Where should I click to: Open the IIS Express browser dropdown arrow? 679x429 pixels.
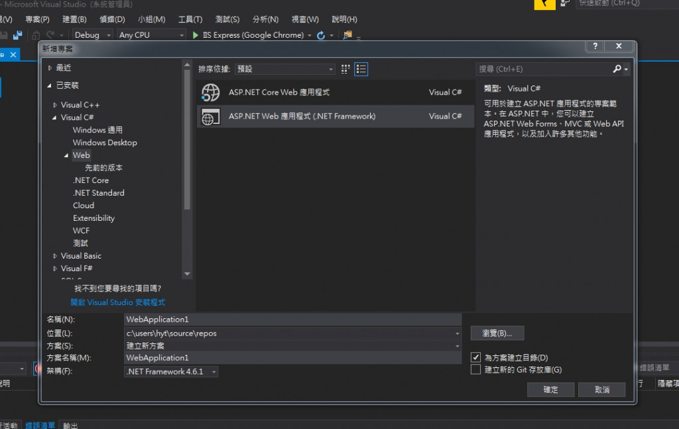[310, 36]
